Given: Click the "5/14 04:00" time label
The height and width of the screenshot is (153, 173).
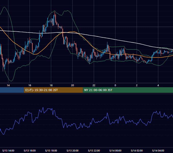Looking at the screenshot, I should point(158,150).
